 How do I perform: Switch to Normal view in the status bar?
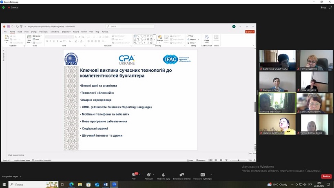click(210, 160)
